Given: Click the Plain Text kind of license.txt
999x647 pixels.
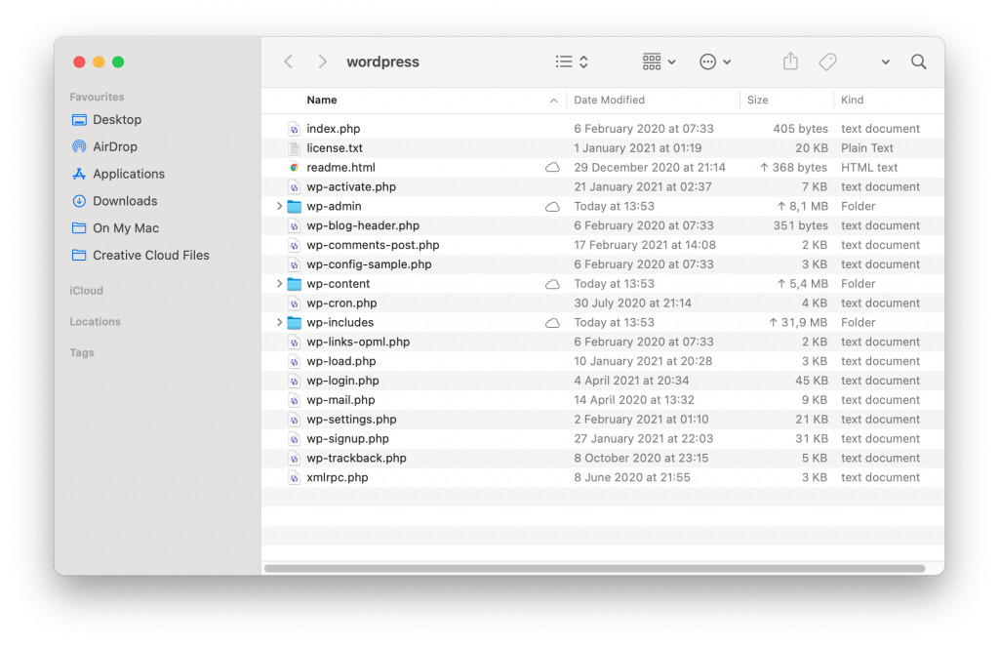Looking at the screenshot, I should click(867, 148).
